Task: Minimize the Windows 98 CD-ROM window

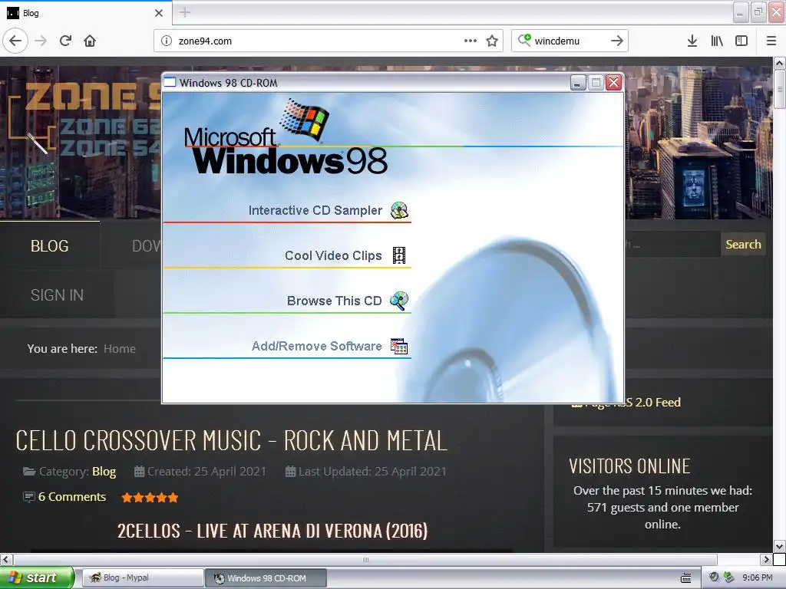Action: click(578, 83)
